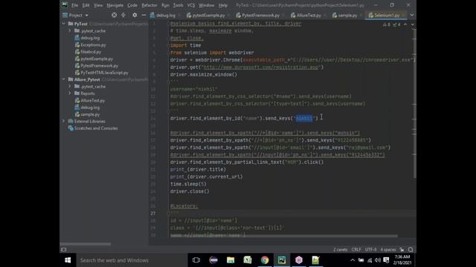Click the clock and date in taskbar
Screen dimensions: 476x267
402,260
